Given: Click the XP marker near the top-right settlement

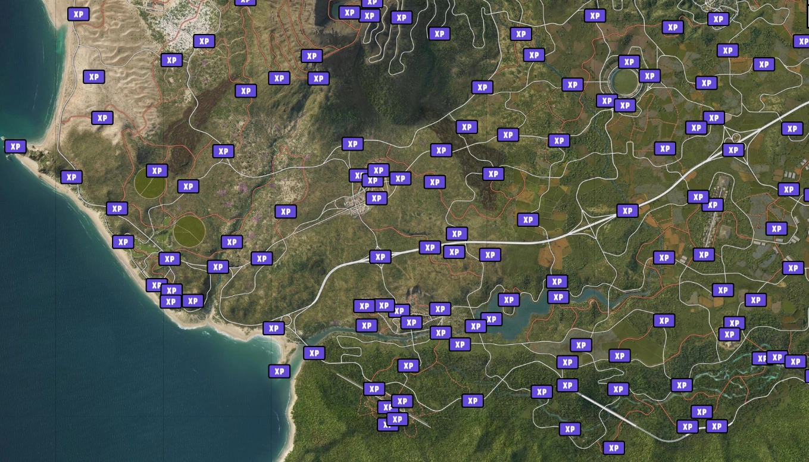Looking at the screenshot, I should click(x=718, y=19).
